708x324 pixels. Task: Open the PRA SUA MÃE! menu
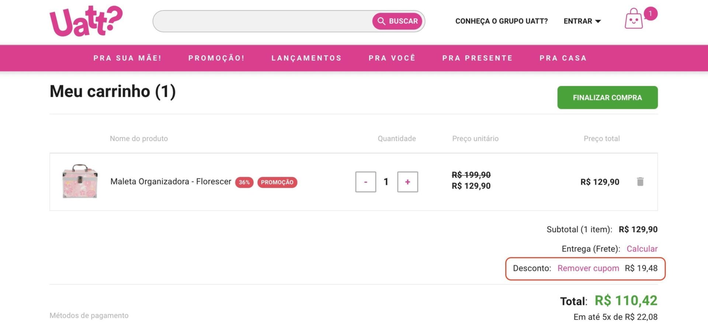point(127,58)
